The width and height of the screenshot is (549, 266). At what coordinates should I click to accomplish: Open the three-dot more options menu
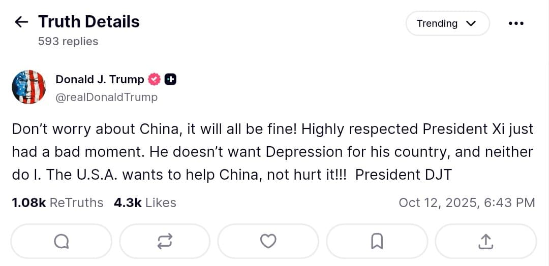(x=515, y=23)
